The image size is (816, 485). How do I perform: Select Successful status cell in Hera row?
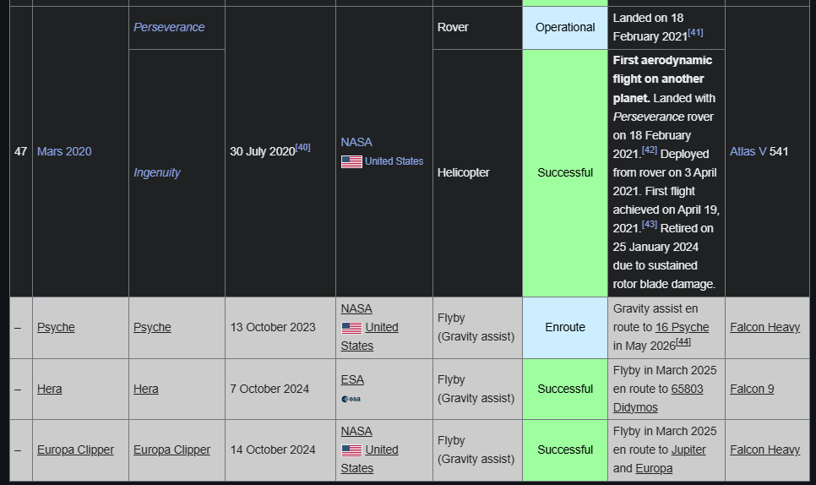click(564, 389)
